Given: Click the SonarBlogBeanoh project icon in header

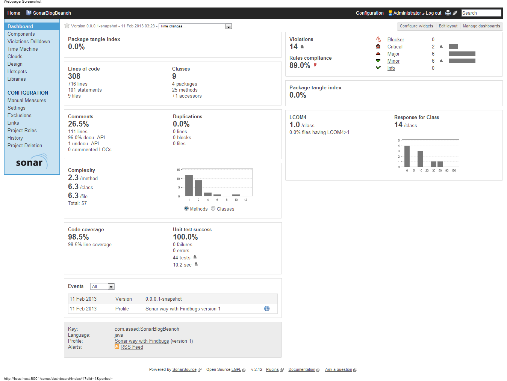Looking at the screenshot, I should (29, 13).
